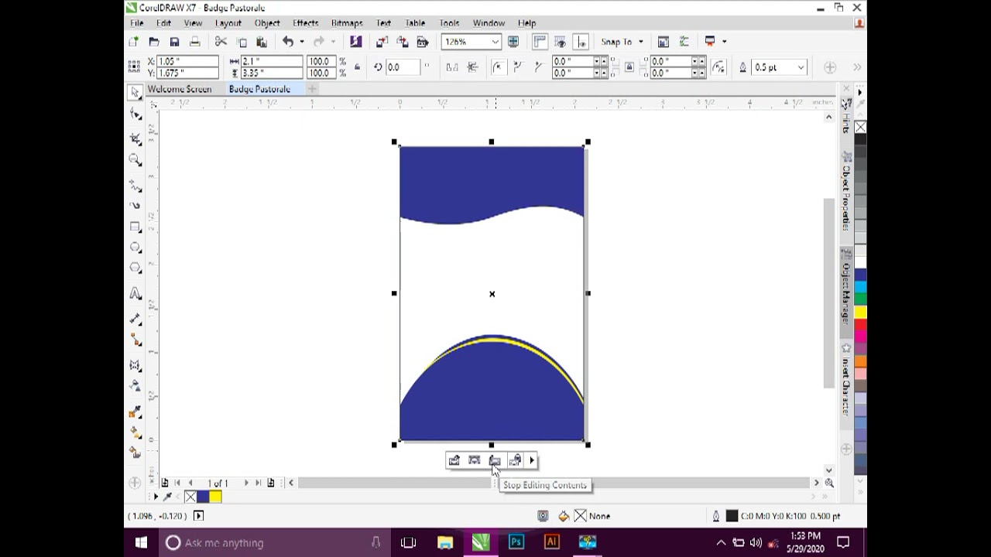Open the Bitmaps menu
Image resolution: width=991 pixels, height=557 pixels.
click(x=346, y=23)
